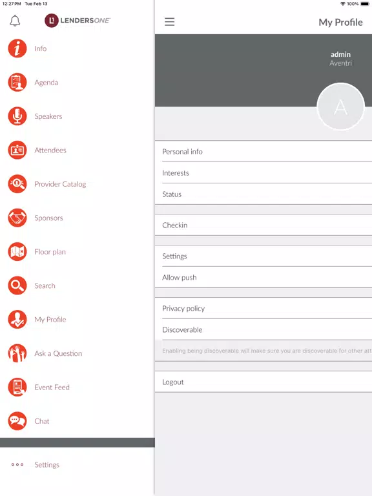This screenshot has width=372, height=496.
Task: Tap the Allow push row
Action: coord(263,277)
